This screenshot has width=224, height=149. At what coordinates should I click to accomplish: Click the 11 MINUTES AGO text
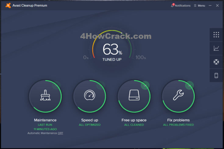coord(45,129)
